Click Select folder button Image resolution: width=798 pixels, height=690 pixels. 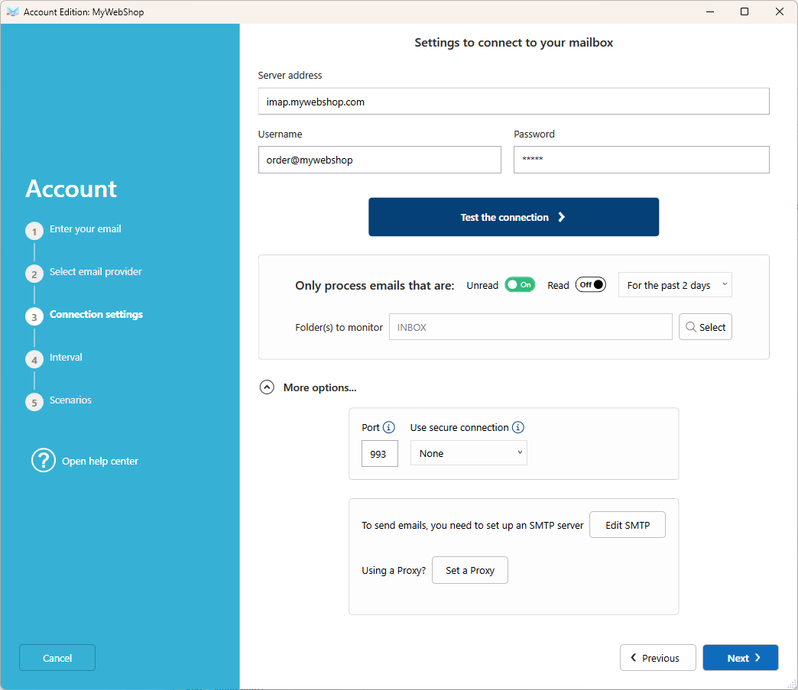tap(706, 327)
